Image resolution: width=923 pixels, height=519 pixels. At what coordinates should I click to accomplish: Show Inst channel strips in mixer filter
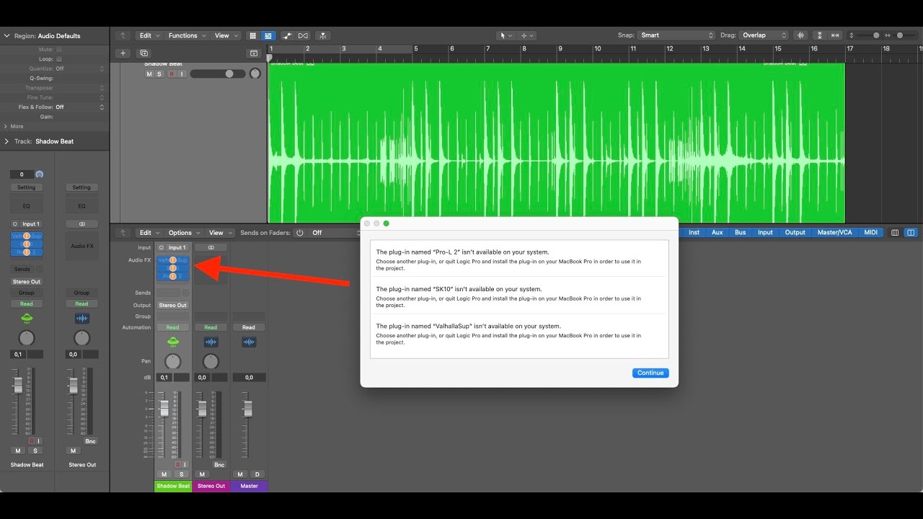pyautogui.click(x=694, y=232)
